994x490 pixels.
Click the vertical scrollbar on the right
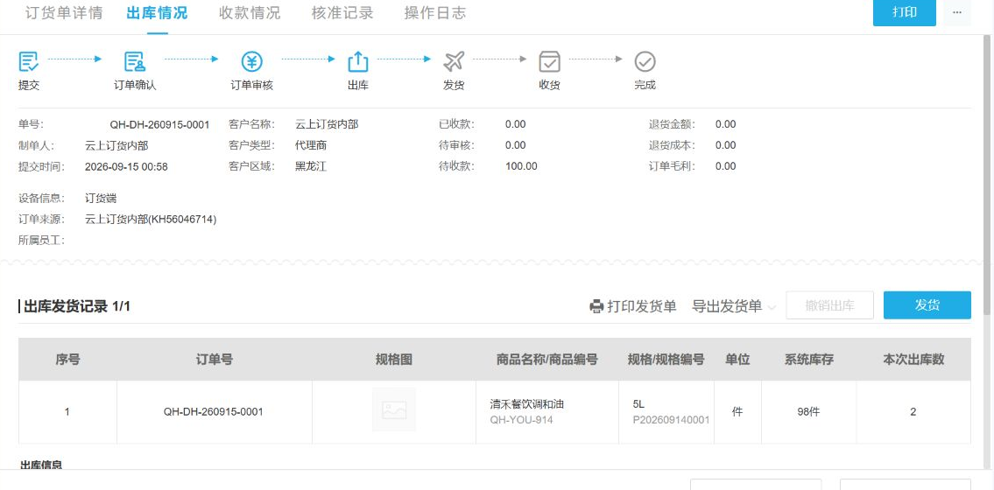point(988,174)
